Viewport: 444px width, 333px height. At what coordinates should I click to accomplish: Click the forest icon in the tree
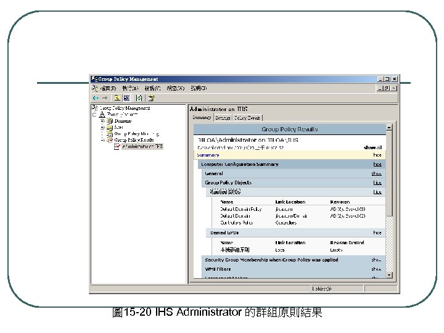[x=102, y=115]
